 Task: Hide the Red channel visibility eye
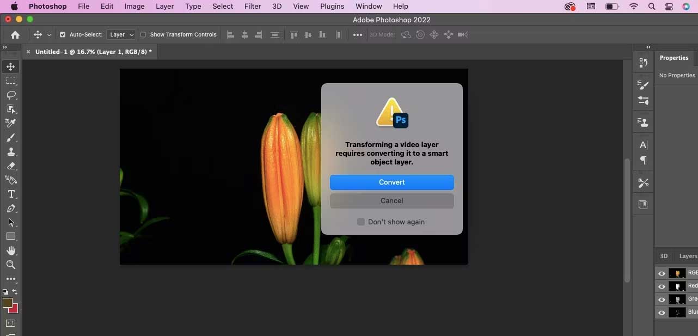click(662, 286)
